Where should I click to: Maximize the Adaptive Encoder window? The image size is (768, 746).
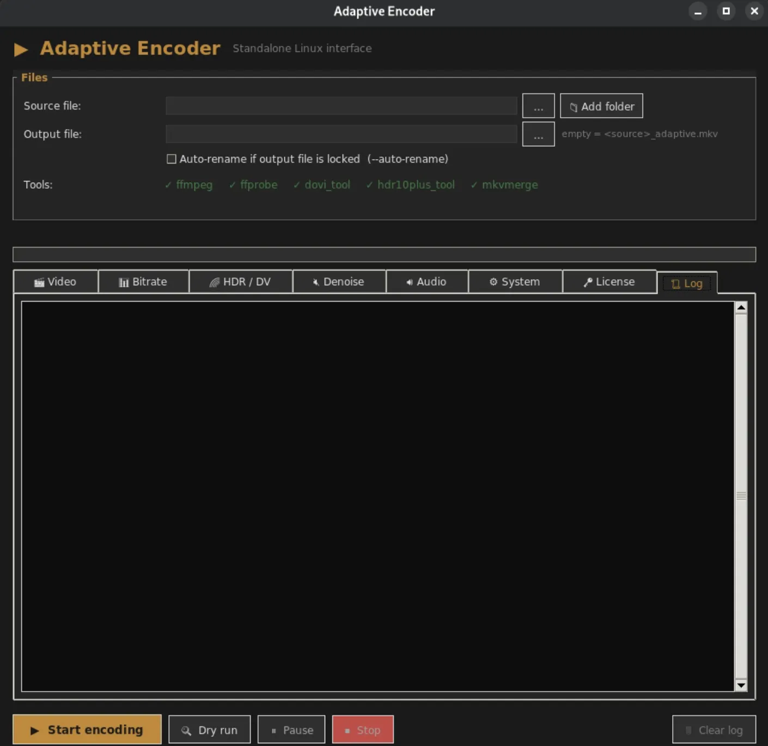(x=726, y=11)
